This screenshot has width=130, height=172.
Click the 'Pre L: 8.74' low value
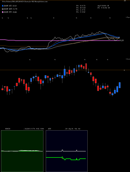point(81,10)
